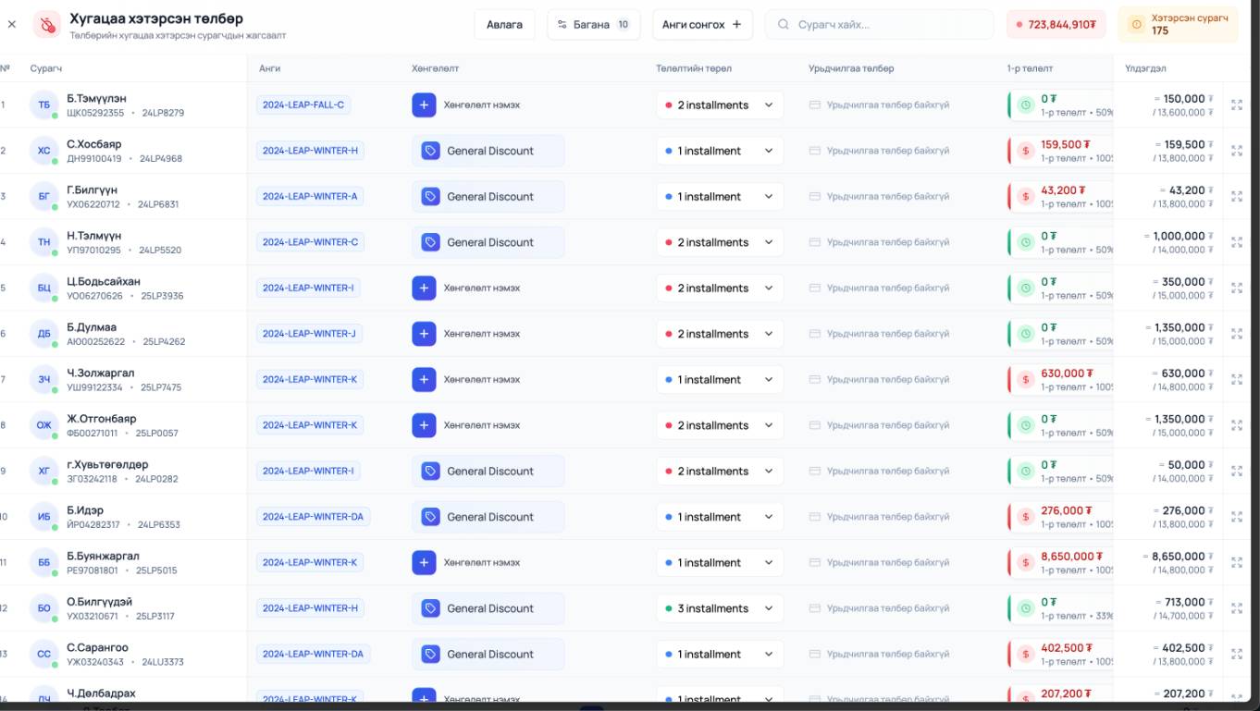
Task: Click the plus icon for Б.Дулмаа's discount
Action: tap(424, 334)
